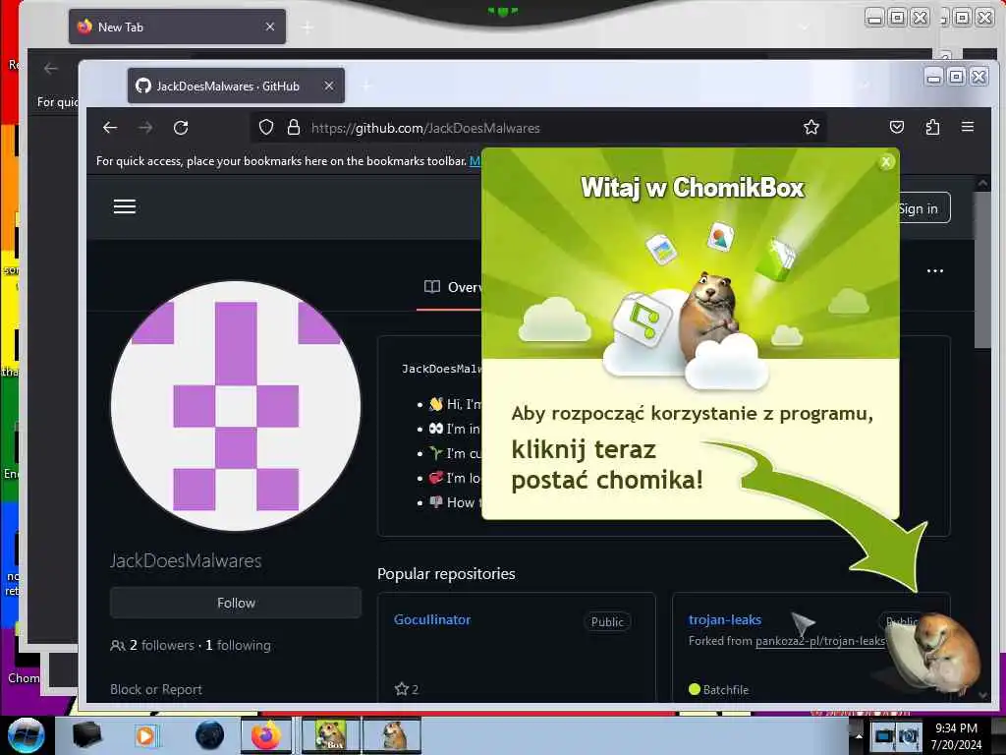Bookmark this page with the star icon

810,127
